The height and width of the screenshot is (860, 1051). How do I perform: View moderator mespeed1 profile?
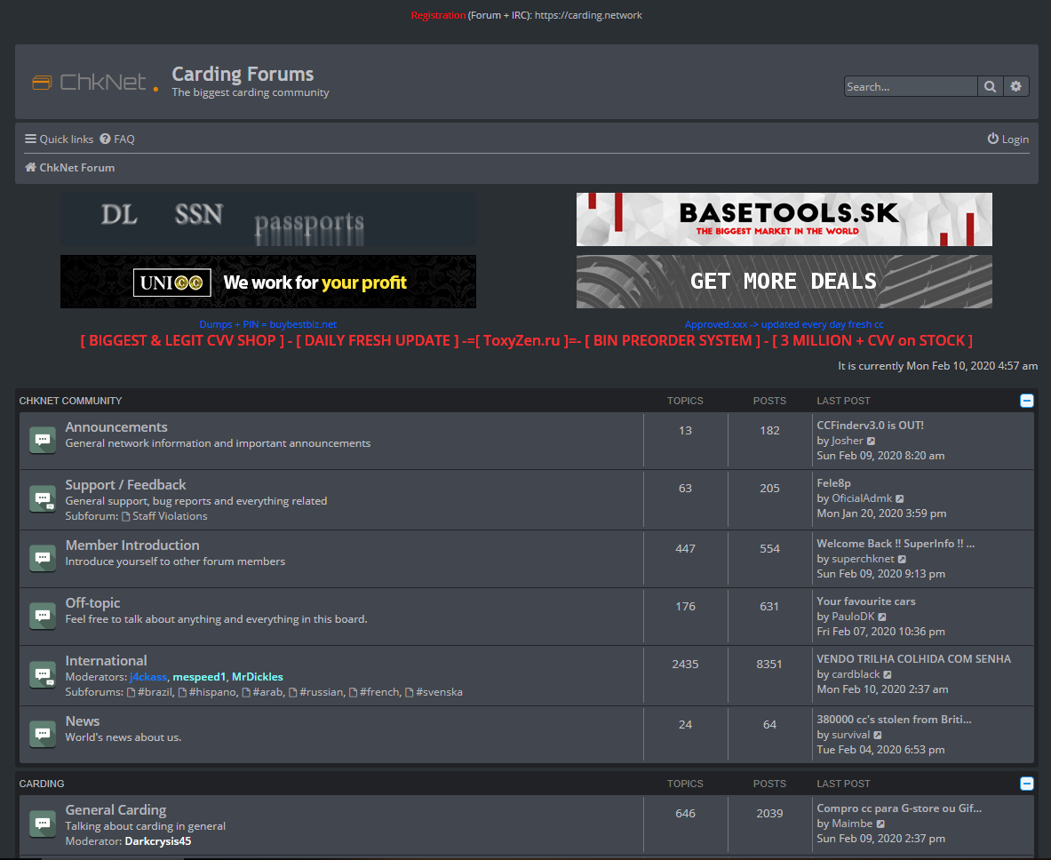(x=199, y=677)
